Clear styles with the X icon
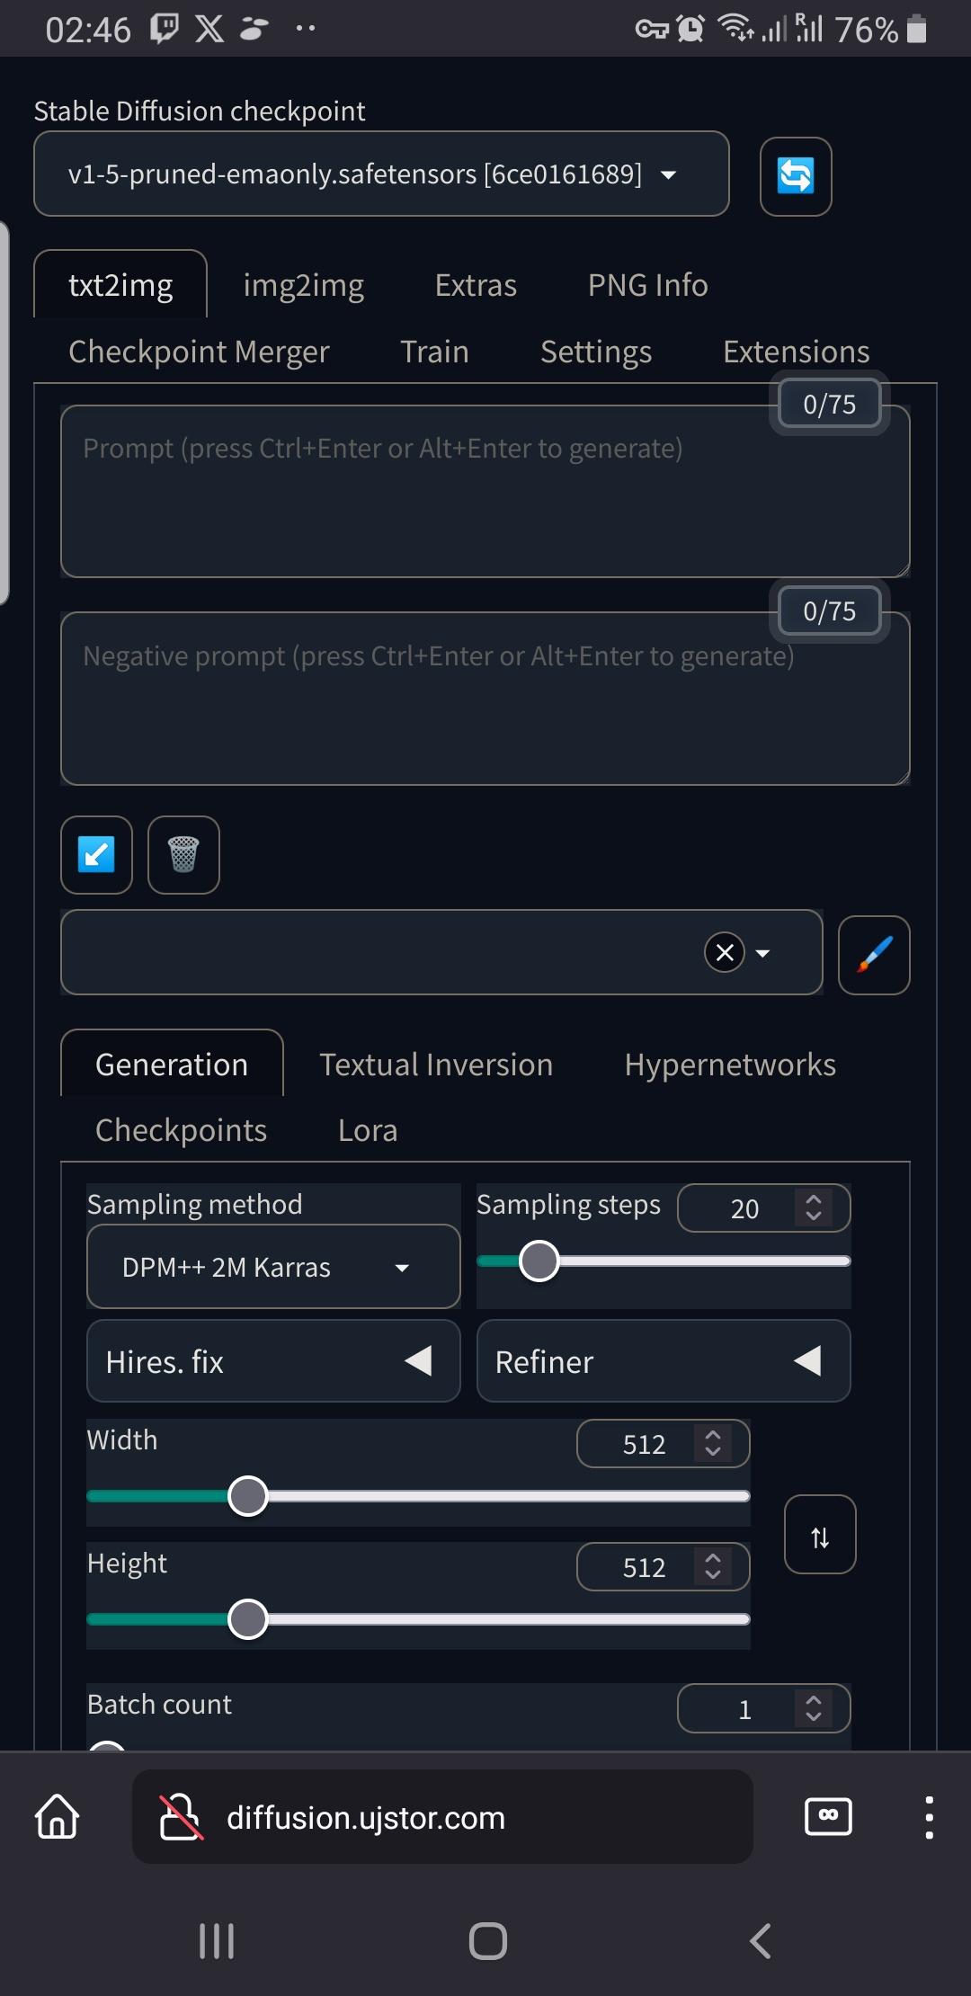The width and height of the screenshot is (971, 1996). point(725,952)
